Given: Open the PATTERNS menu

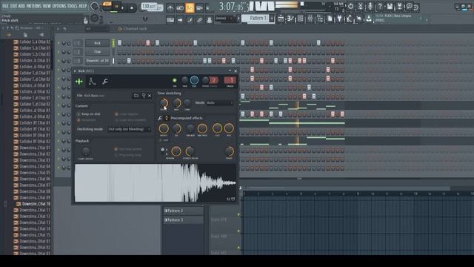Looking at the screenshot, I should pos(33,6).
